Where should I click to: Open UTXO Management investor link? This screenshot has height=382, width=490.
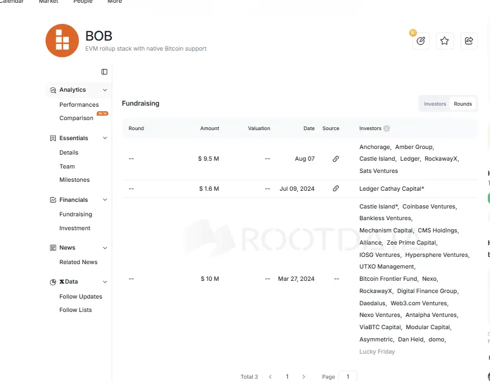[x=387, y=266]
